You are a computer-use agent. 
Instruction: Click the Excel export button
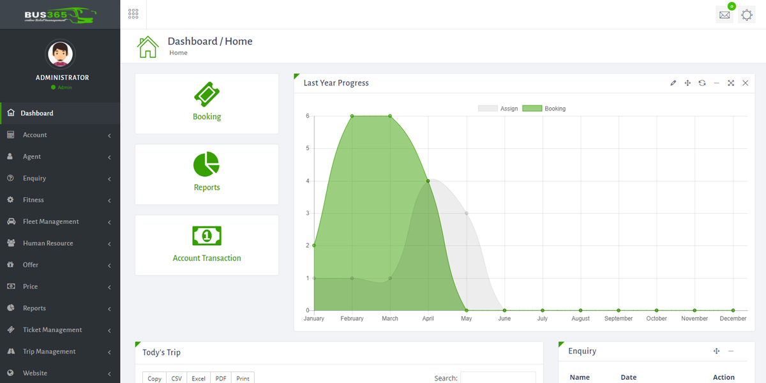point(199,378)
